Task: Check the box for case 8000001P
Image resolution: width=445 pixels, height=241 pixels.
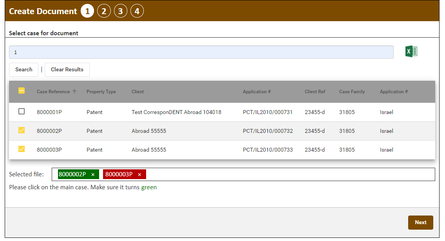Action: pos(22,111)
